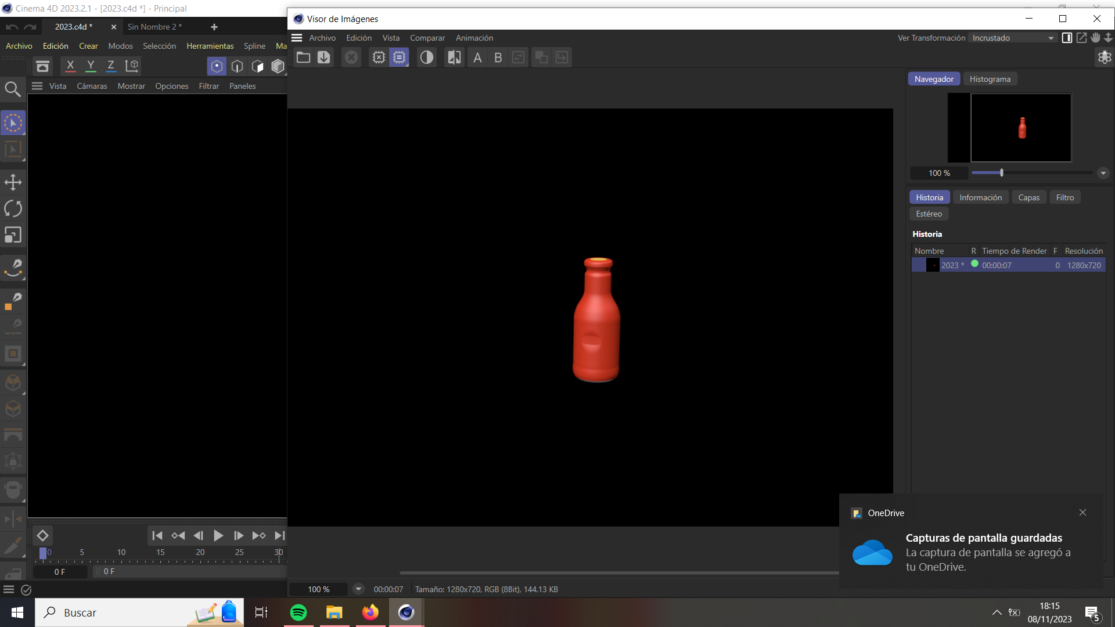
Task: Click the filter flower icon at top right
Action: point(1105,57)
